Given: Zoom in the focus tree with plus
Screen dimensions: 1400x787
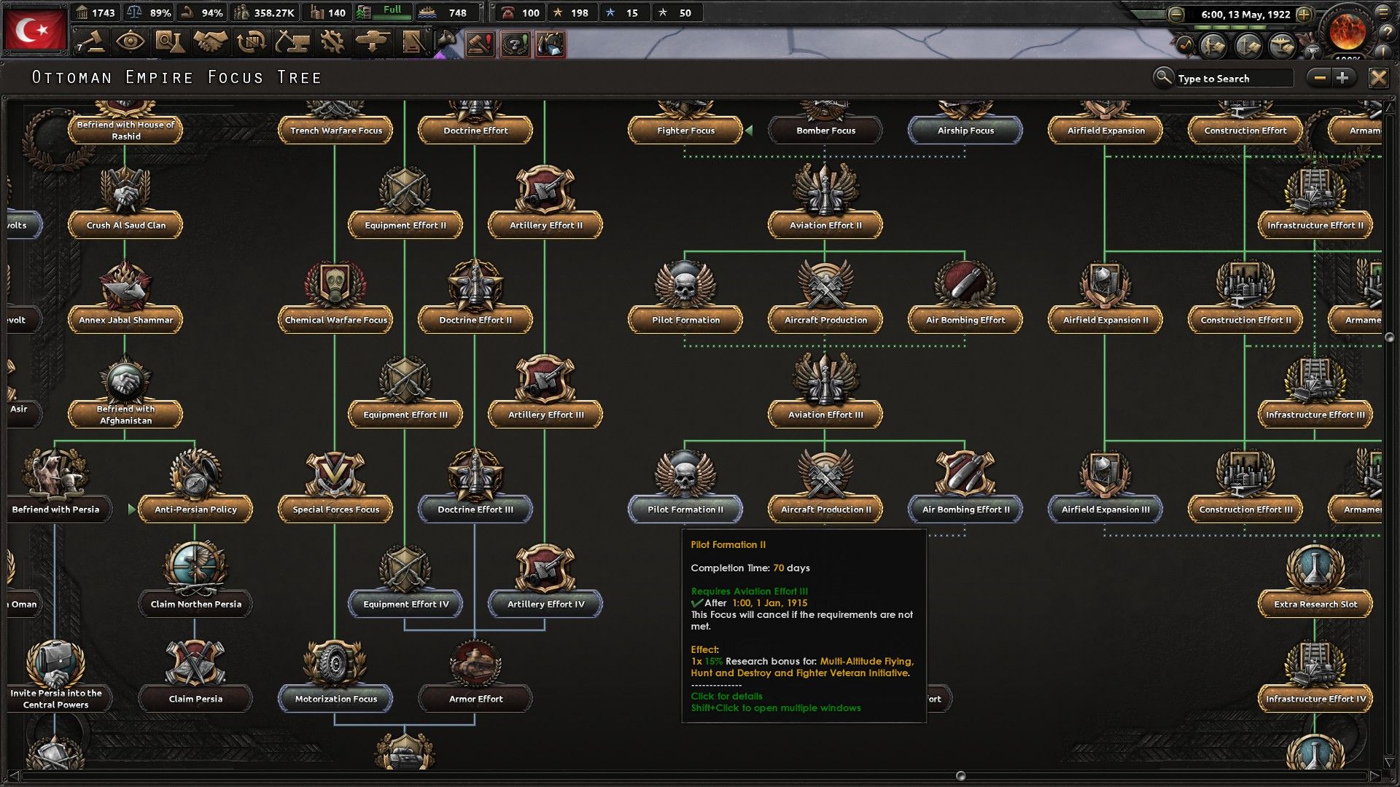Looking at the screenshot, I should tap(1342, 77).
